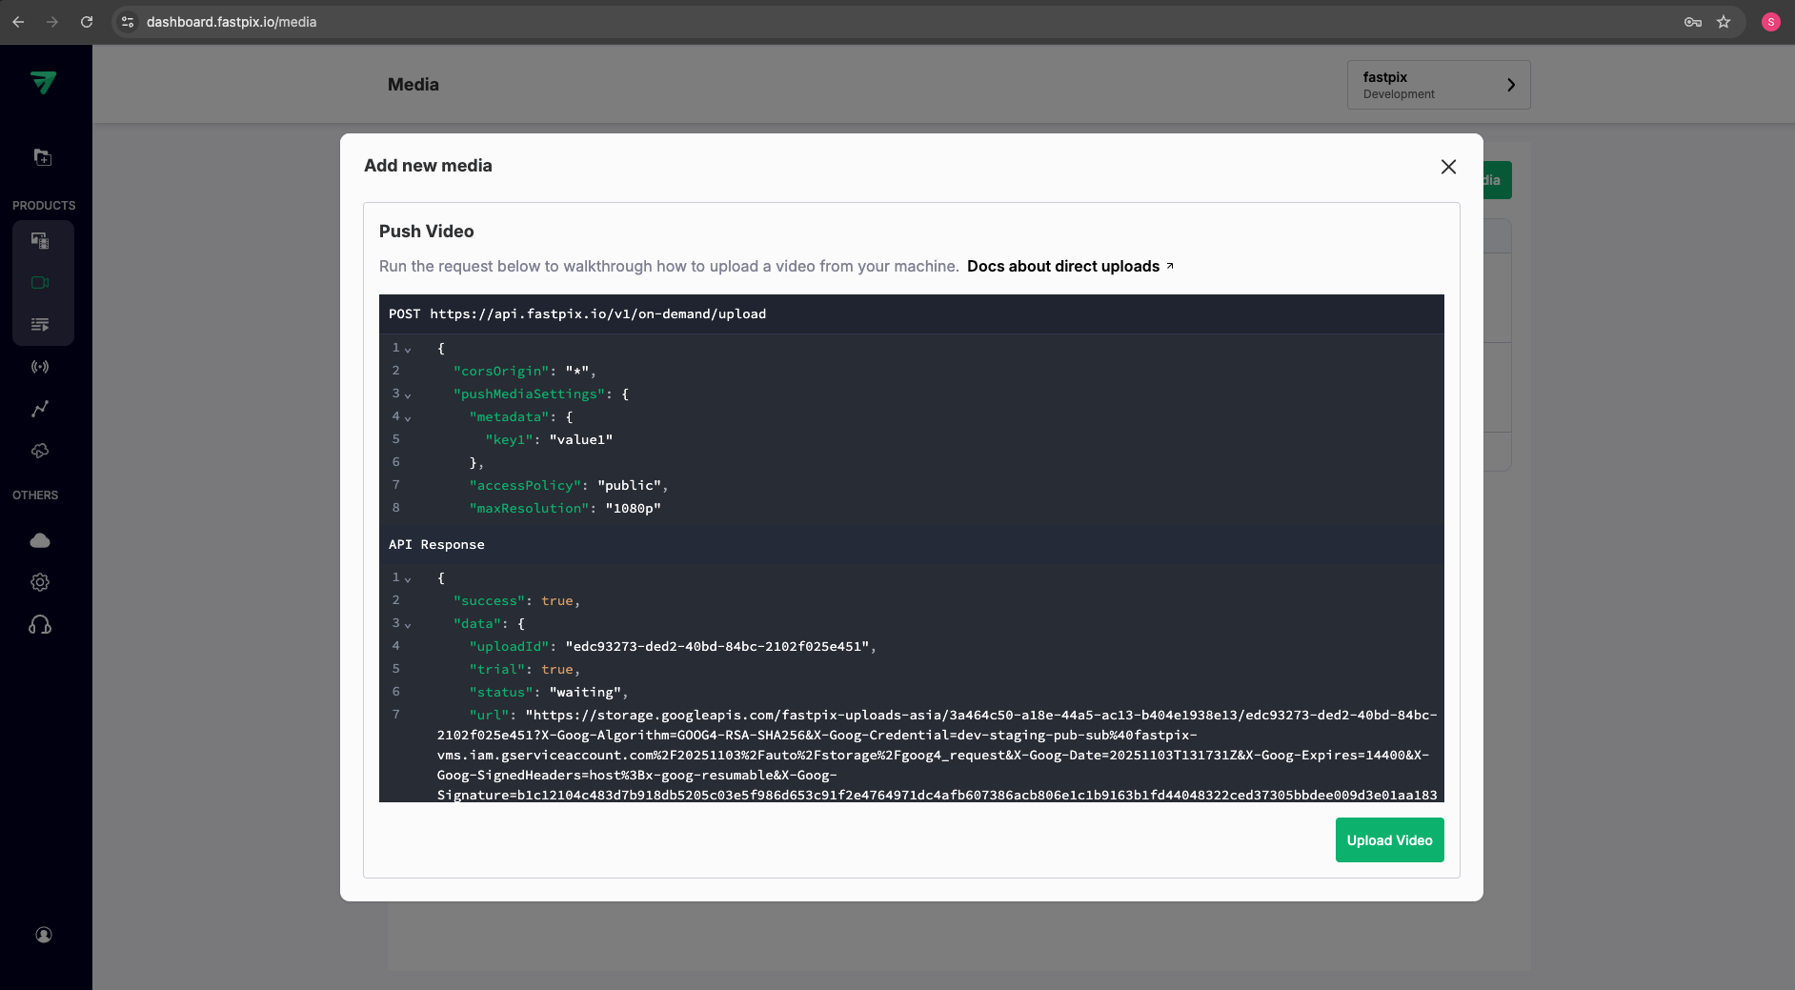1795x990 pixels.
Task: Collapse the metadata block in request
Action: point(408,418)
